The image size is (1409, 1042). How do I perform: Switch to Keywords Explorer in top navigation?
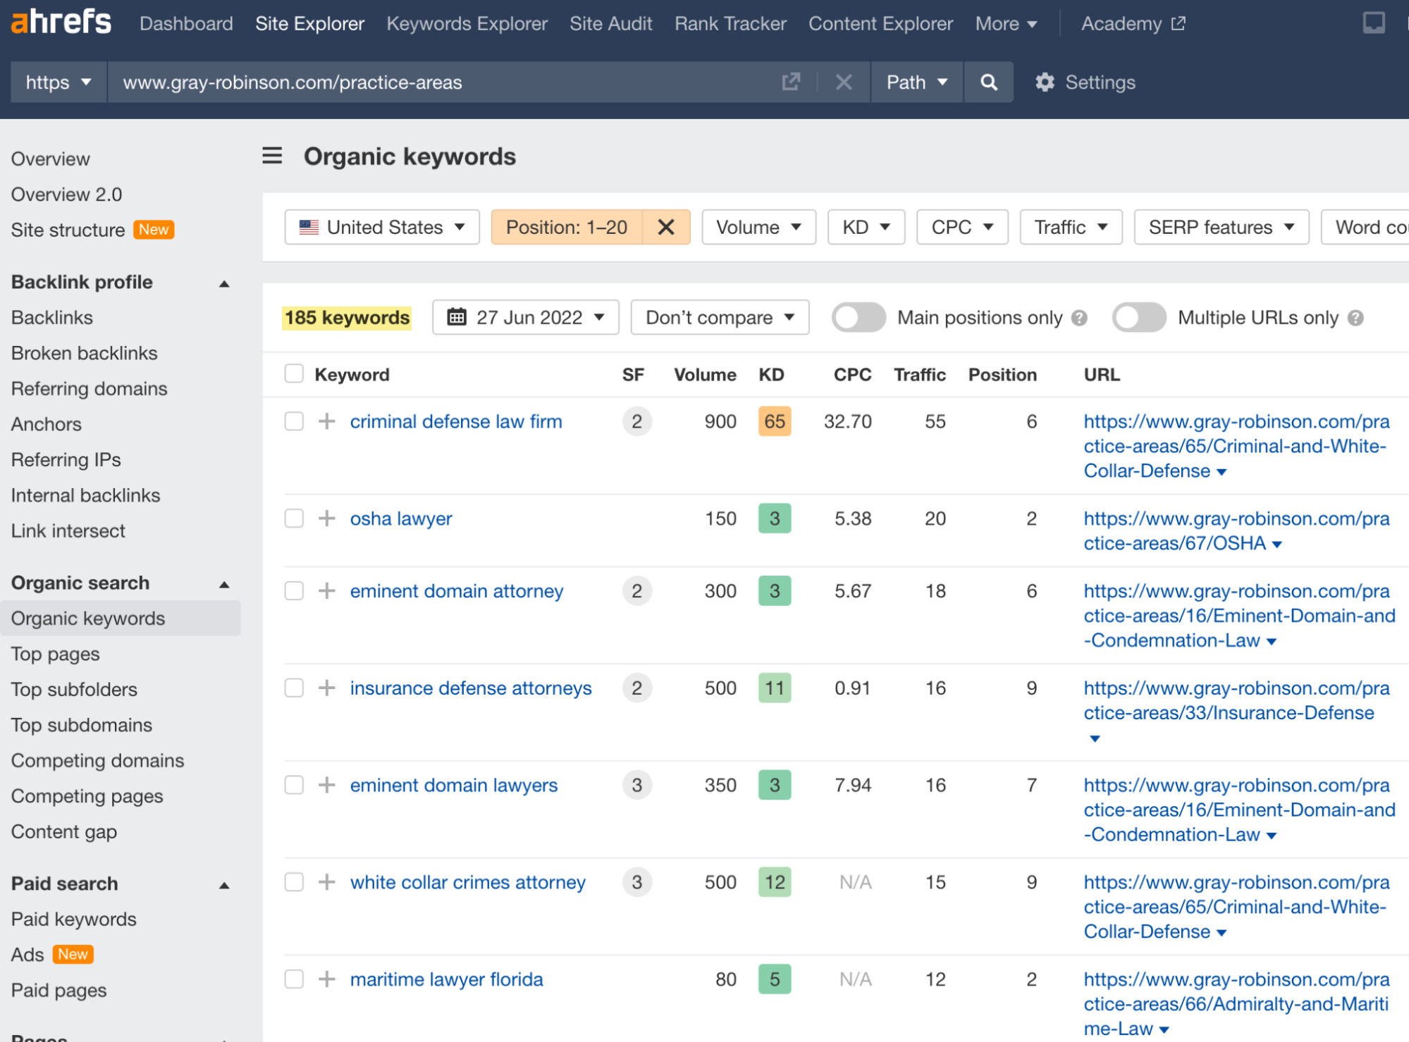467,23
